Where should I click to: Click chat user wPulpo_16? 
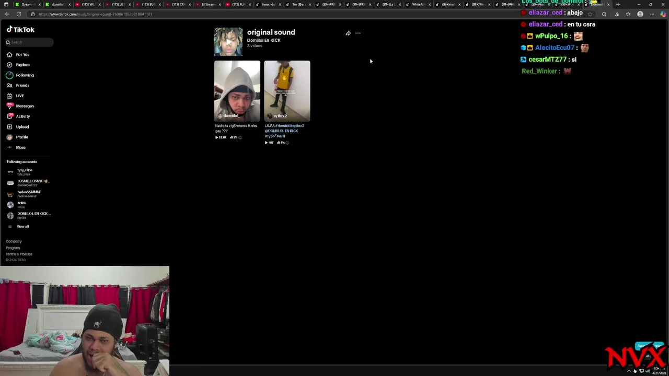point(551,36)
